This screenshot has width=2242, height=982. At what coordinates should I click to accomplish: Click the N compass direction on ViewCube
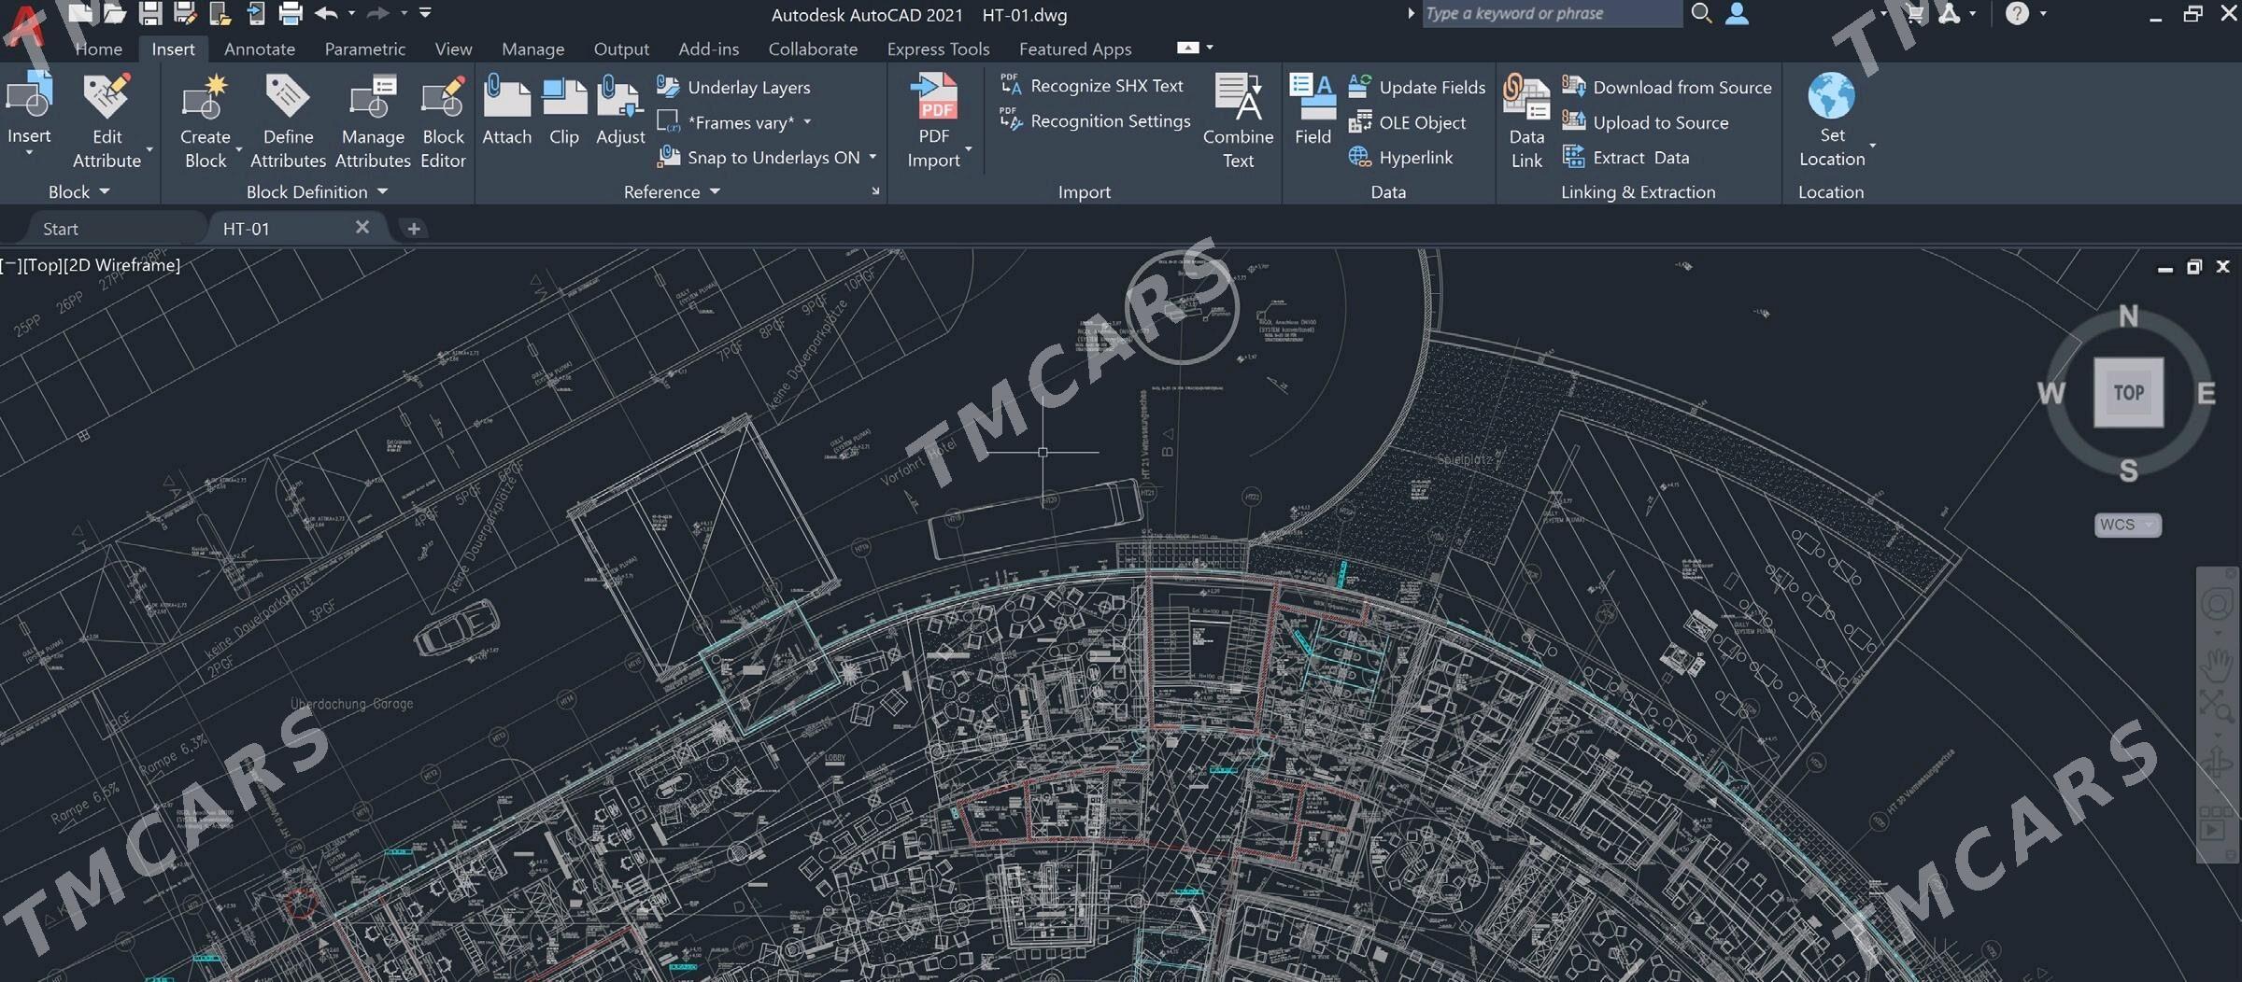point(2128,316)
